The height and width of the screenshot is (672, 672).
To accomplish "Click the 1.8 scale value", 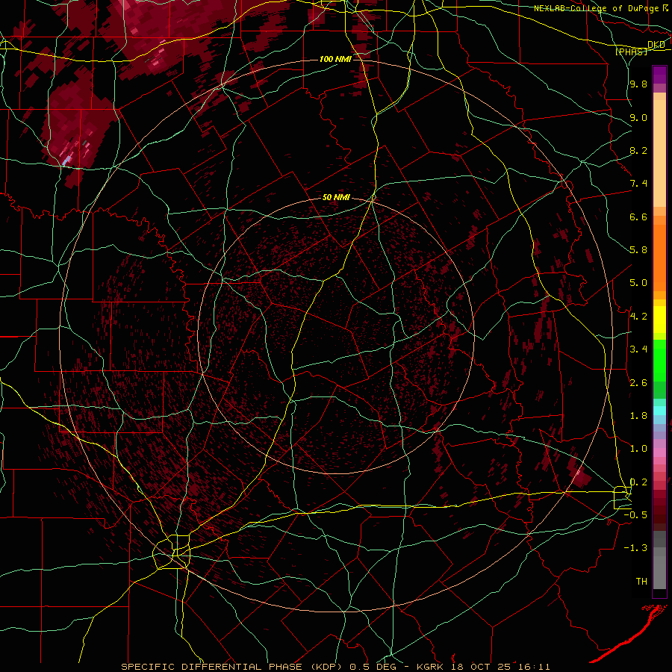I will pyautogui.click(x=638, y=416).
